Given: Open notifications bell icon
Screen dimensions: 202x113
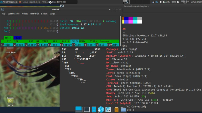Looking at the screenshot, I should coord(178,2).
